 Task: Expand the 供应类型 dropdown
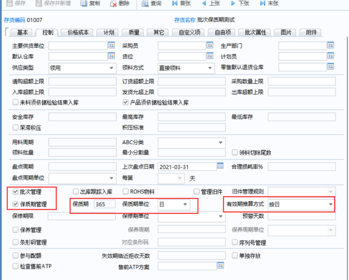(111, 68)
